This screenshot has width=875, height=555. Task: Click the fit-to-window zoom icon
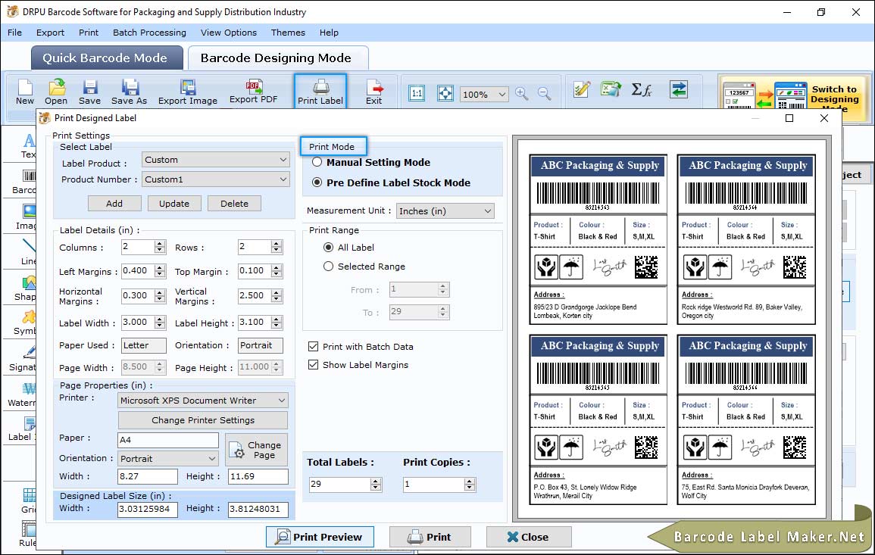click(445, 93)
